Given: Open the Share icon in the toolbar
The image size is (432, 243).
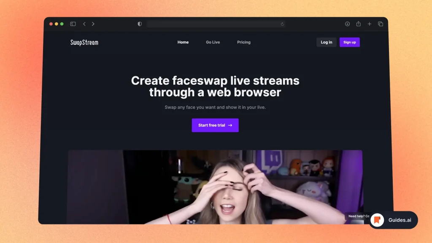Looking at the screenshot, I should [x=358, y=24].
